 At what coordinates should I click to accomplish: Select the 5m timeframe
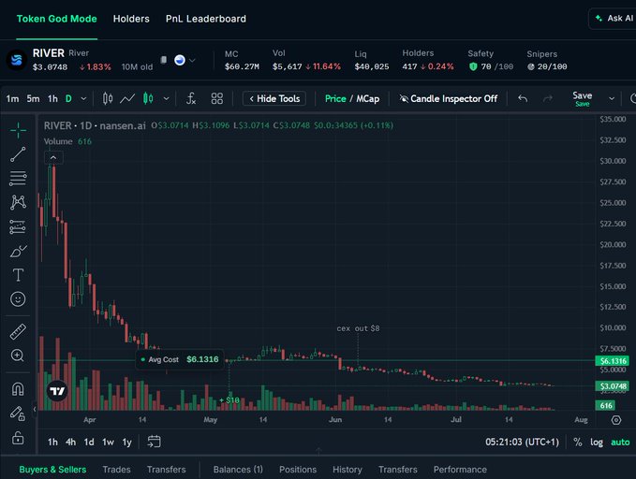coord(34,98)
